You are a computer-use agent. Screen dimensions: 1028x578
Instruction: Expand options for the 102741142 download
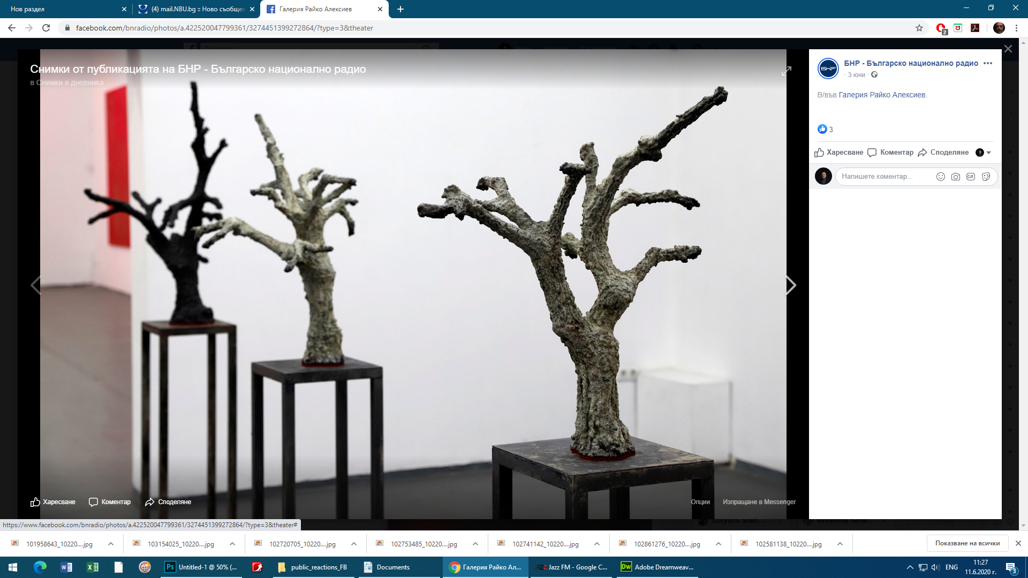(x=597, y=544)
